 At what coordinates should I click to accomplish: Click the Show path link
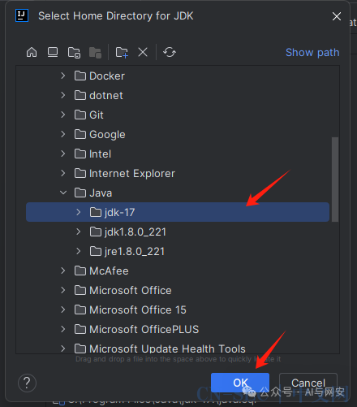tap(312, 53)
